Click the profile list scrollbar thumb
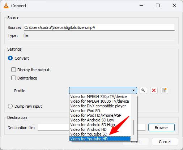Image resolution: width=183 pixels, height=150 pixels. tap(134, 127)
